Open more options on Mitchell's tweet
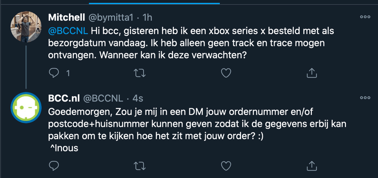 (365, 17)
